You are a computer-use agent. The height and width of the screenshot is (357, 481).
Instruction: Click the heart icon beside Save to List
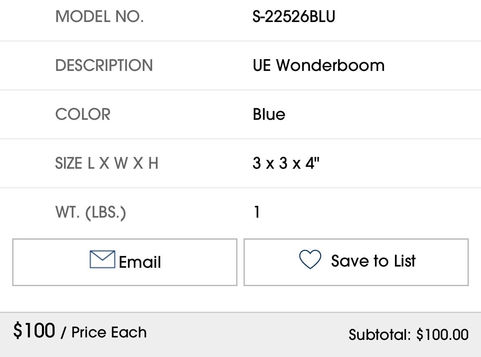coord(310,259)
